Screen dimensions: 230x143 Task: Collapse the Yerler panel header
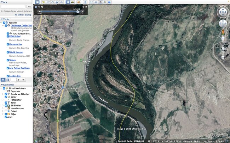2,19
